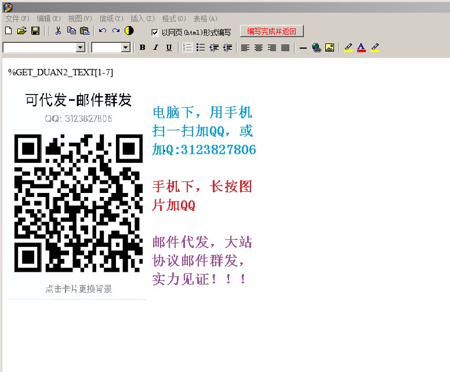Choose background color with last marker icon
The height and width of the screenshot is (372, 450).
(375, 48)
